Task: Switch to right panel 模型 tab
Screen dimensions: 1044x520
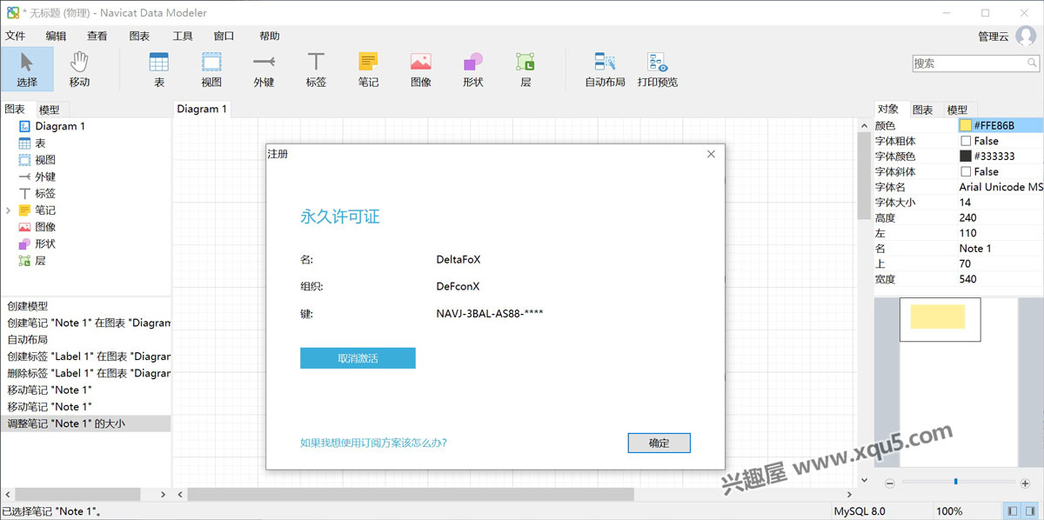Action: point(957,110)
